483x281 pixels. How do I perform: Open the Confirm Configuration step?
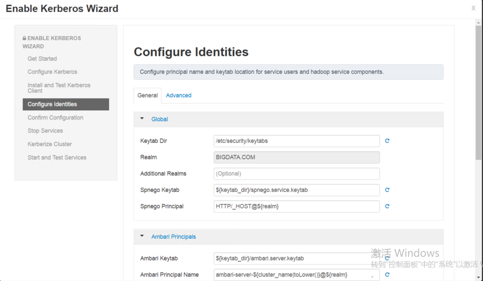click(55, 117)
